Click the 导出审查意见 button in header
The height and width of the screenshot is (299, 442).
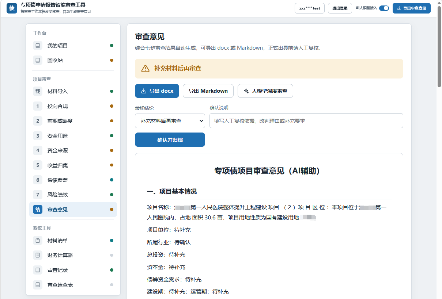(x=412, y=8)
